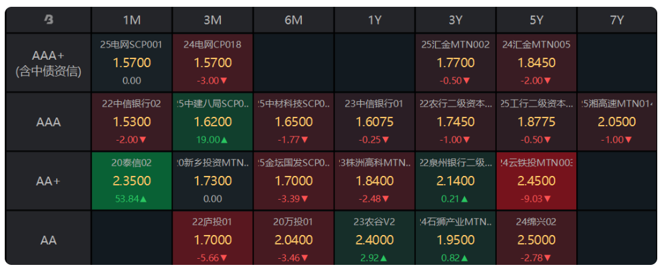Click the logo icon in header corner
Viewport: 662px width, 271px height.
point(48,20)
